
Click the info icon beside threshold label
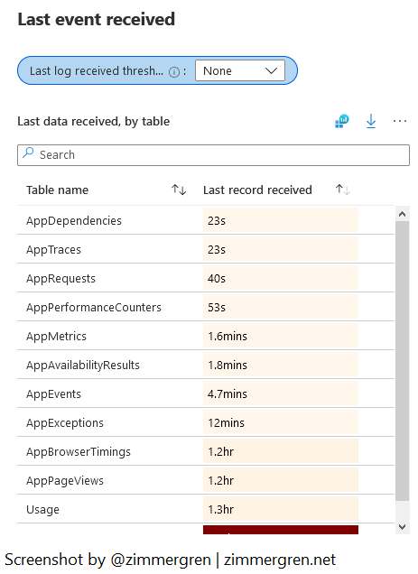pyautogui.click(x=174, y=72)
